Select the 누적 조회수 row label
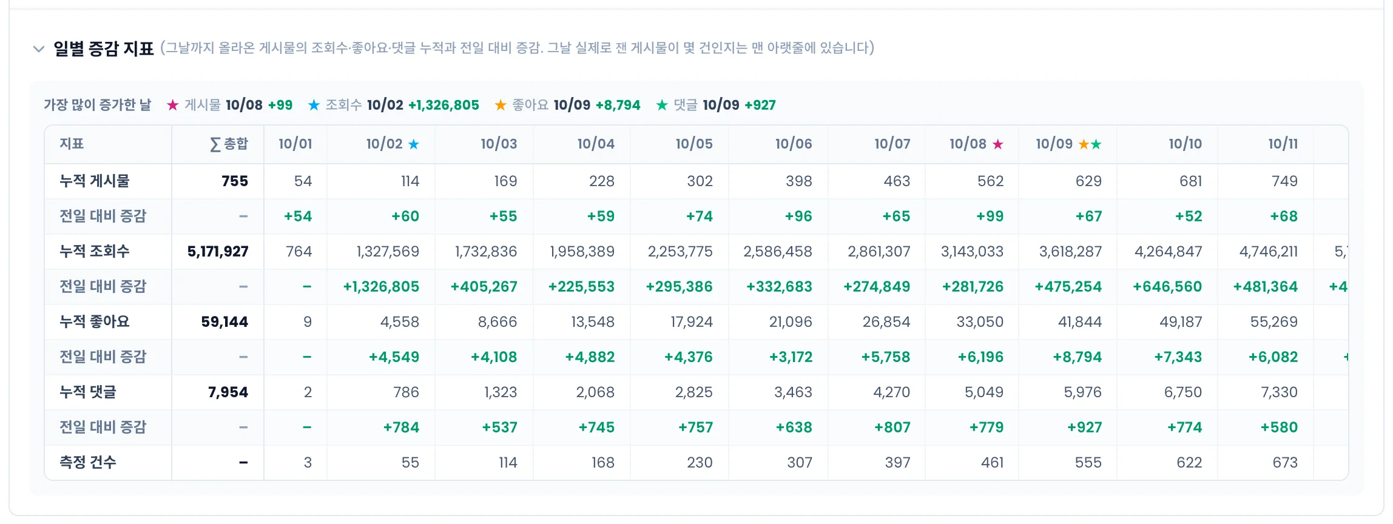This screenshot has width=1393, height=524. point(95,251)
